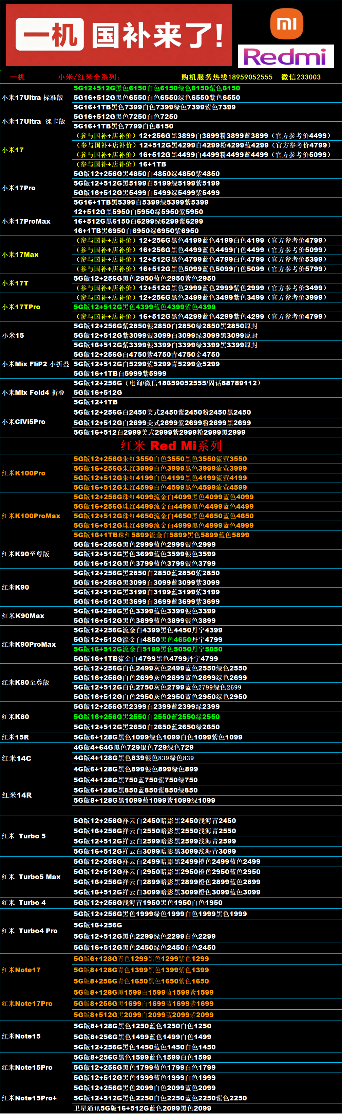
Task: Select the orange '红米K100Pro' model cell
Action: 36,473
